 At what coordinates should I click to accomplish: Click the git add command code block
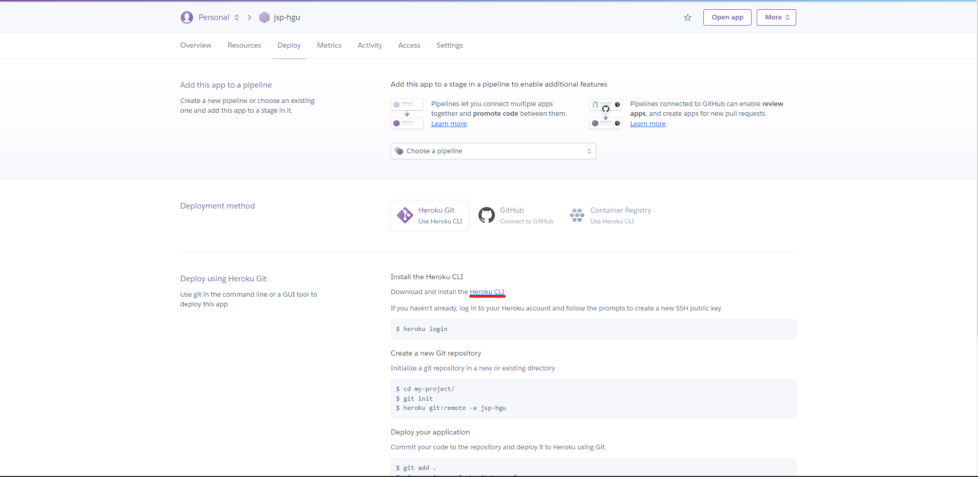593,467
